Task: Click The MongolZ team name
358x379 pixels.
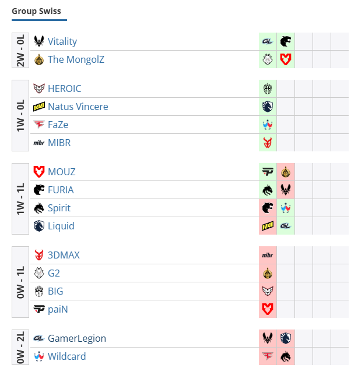Action: (x=76, y=59)
